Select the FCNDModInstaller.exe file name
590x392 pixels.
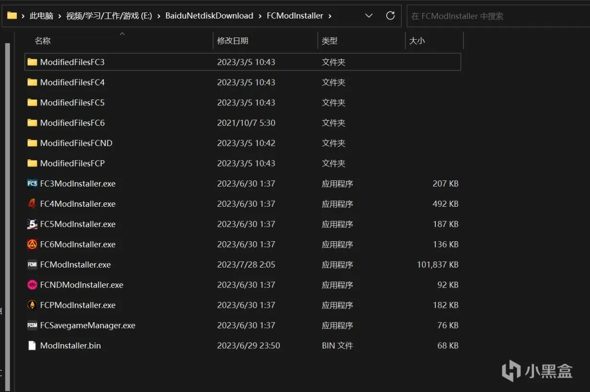click(x=82, y=285)
